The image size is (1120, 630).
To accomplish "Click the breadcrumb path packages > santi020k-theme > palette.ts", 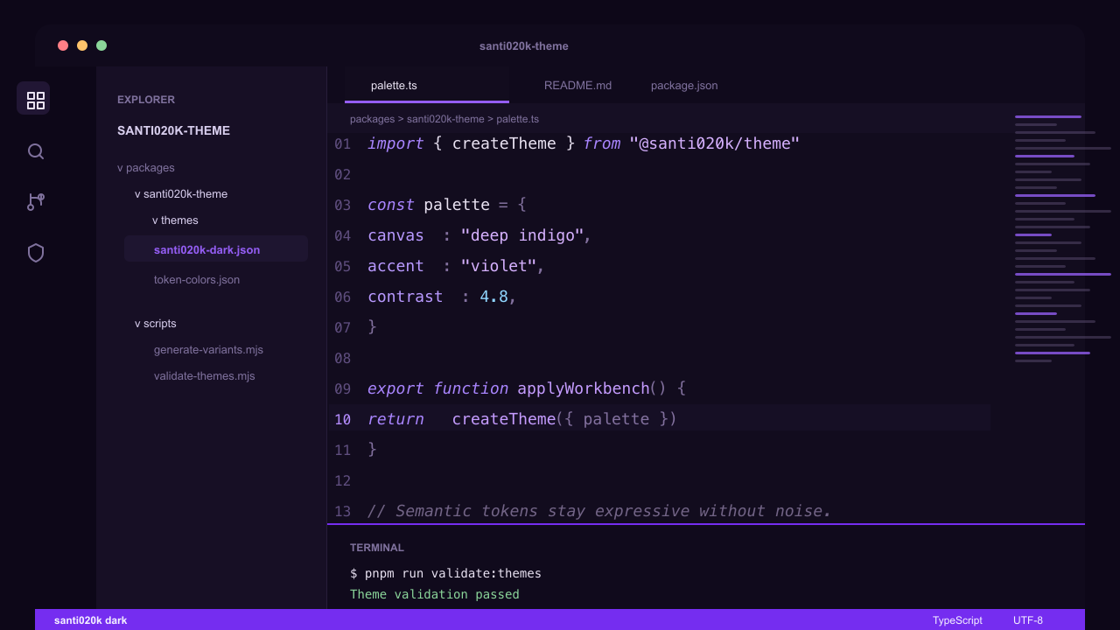I will click(444, 119).
